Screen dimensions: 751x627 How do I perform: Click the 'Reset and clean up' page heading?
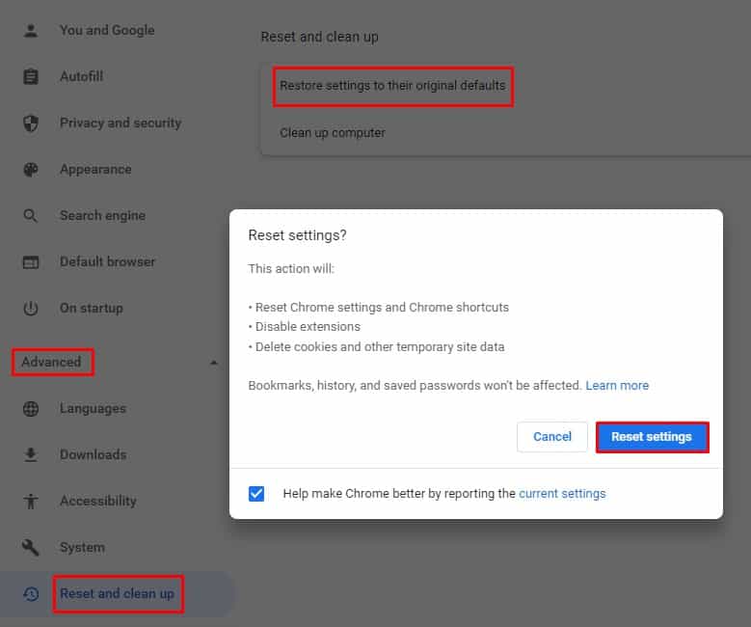pyautogui.click(x=319, y=37)
